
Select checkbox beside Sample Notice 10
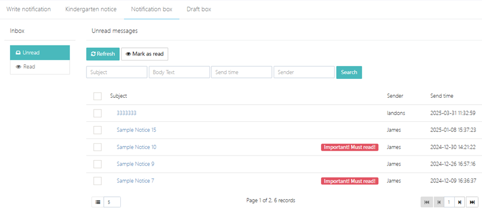pyautogui.click(x=98, y=147)
